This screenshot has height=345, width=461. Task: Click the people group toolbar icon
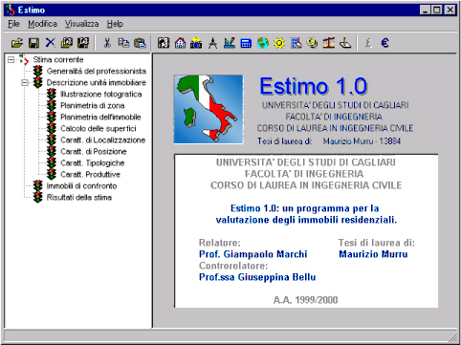(x=196, y=43)
